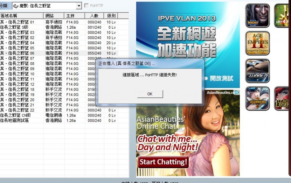Screen dimensions: 291x183
Task: Open the Left 4 Dead game icon
Action: tap(282, 16)
